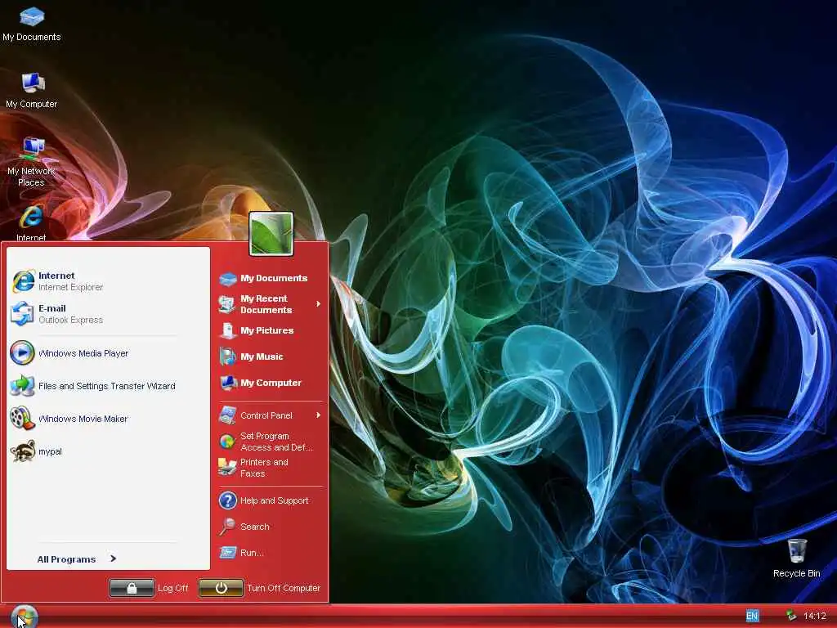The image size is (837, 628).
Task: Click the Log Off lock button
Action: pos(132,588)
